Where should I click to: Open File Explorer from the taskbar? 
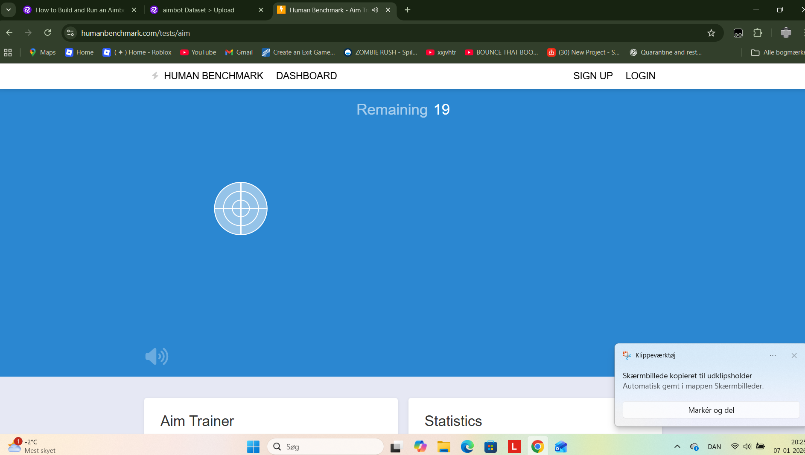coord(444,446)
